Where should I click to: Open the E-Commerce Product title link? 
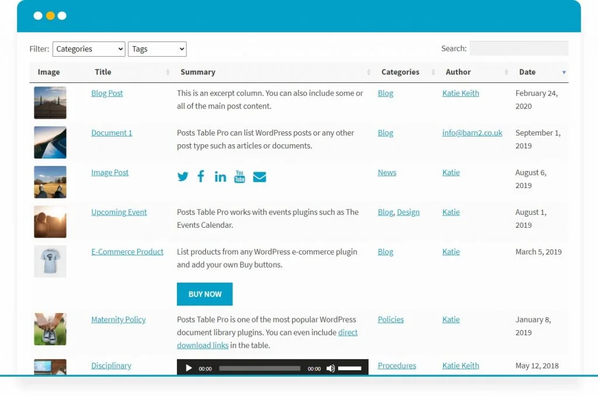pyautogui.click(x=127, y=252)
